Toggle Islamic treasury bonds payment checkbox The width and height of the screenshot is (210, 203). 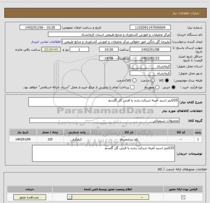point(132,87)
